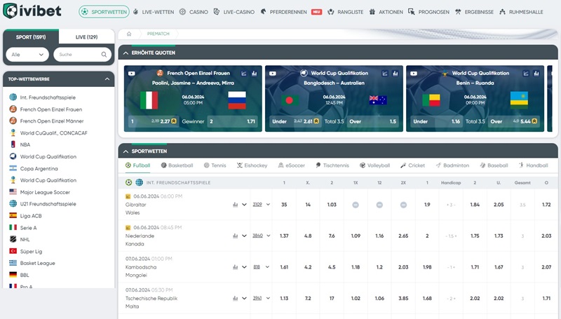
Task: Open statistics icon on Paolini–Andreeva card
Action: pyautogui.click(x=254, y=74)
